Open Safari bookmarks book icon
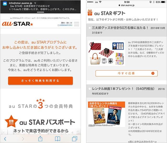The image size is (167, 143). 57,139
